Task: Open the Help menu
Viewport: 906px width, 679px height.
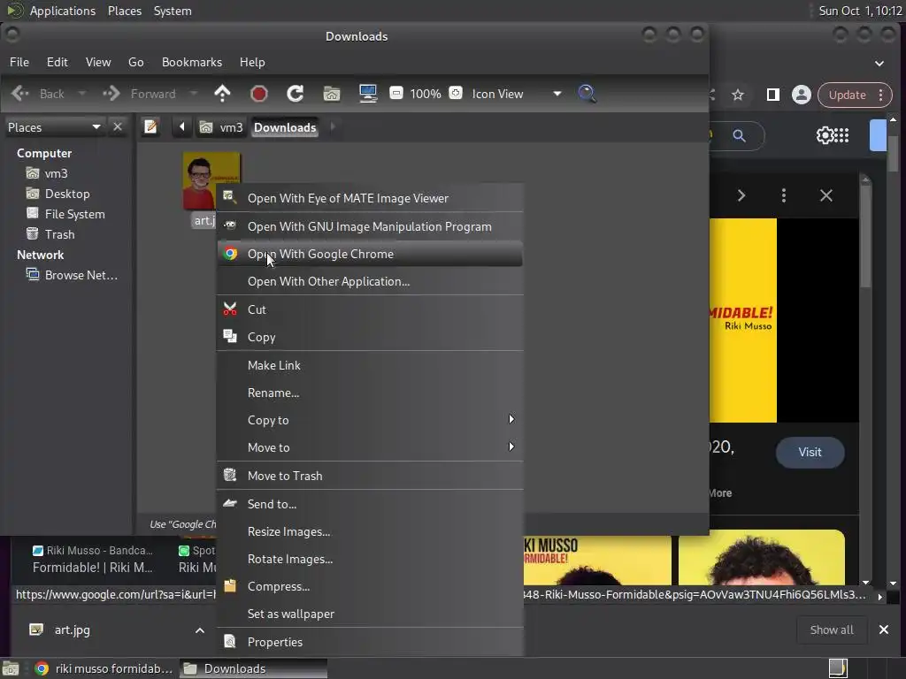Action: tap(252, 62)
